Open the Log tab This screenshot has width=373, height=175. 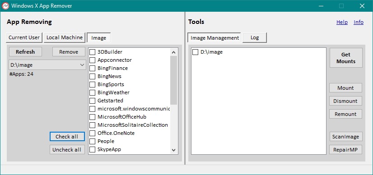pos(255,37)
